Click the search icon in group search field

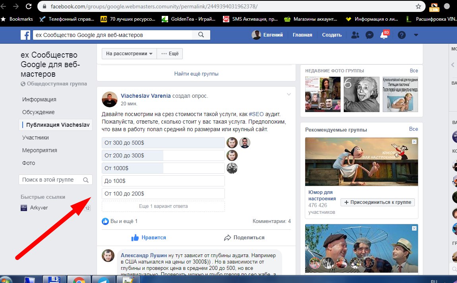86,180
